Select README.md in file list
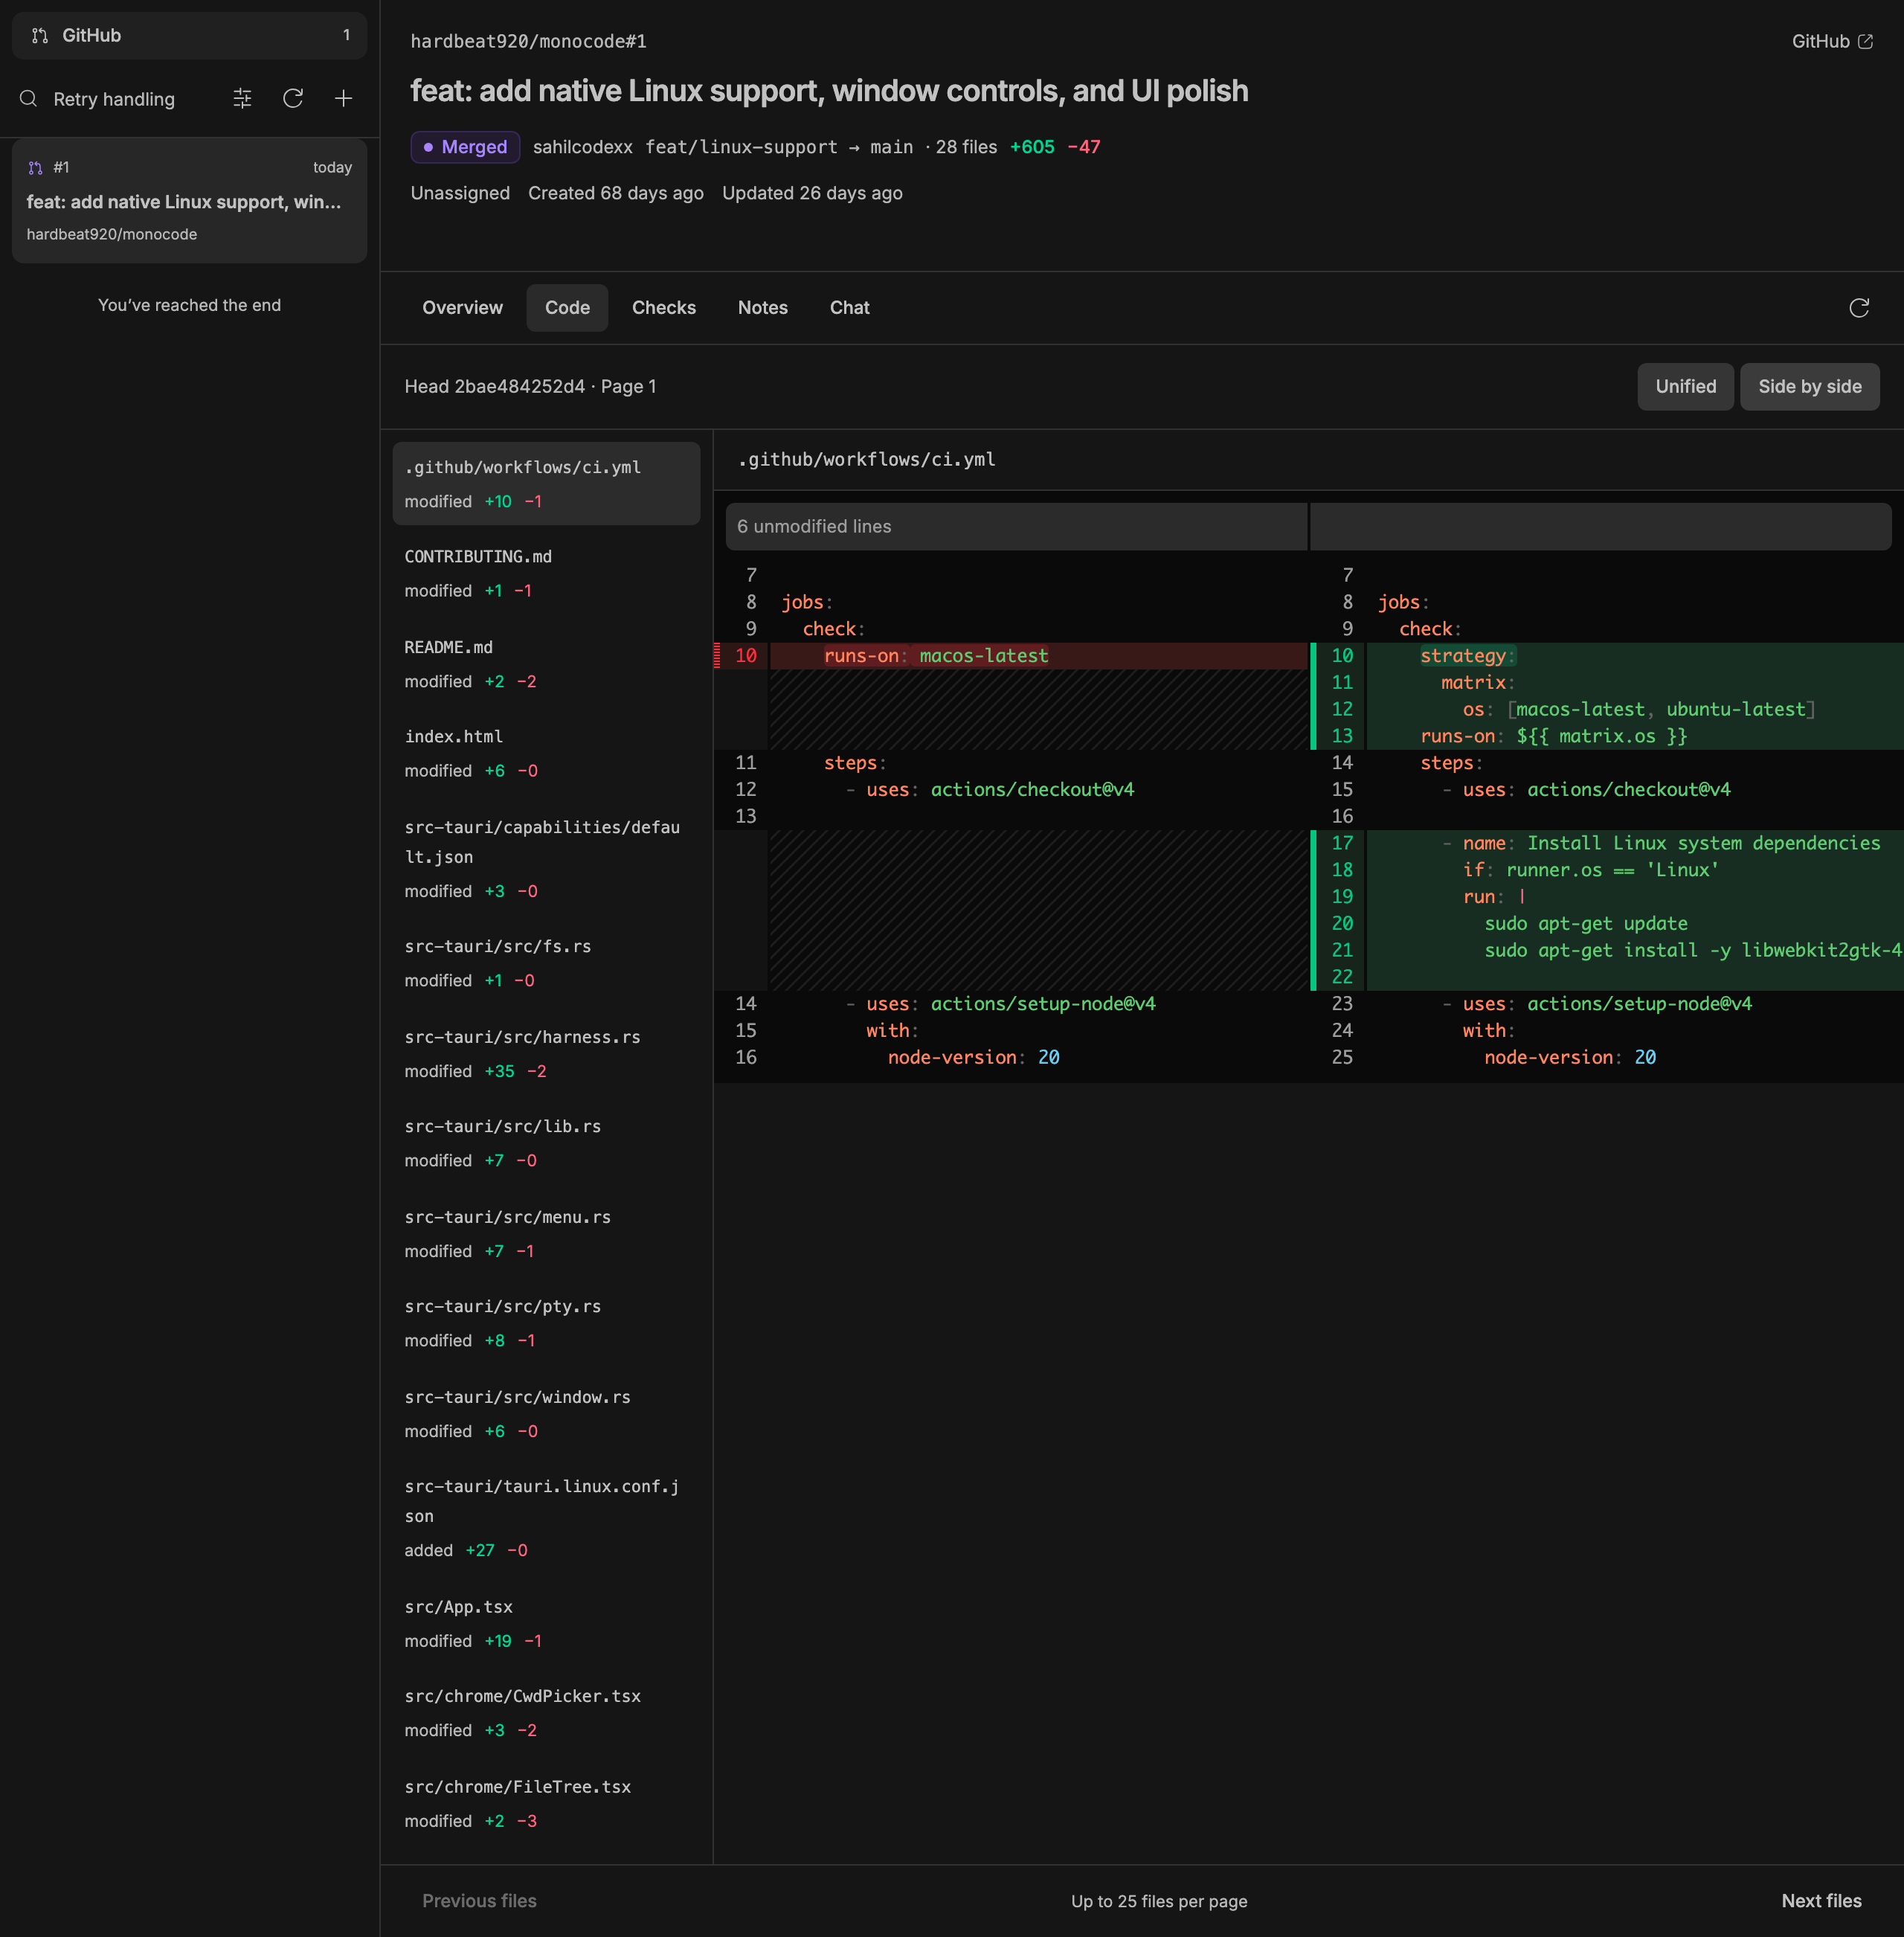The width and height of the screenshot is (1904, 1937). pos(546,664)
